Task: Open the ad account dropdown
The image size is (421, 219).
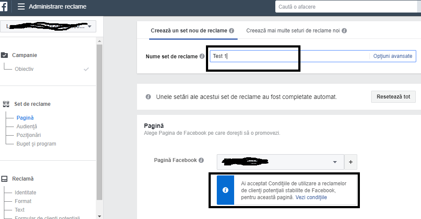Action: click(x=48, y=26)
